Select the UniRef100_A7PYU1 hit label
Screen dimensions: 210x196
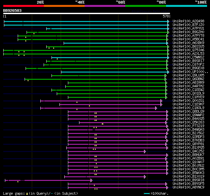pos(188,29)
